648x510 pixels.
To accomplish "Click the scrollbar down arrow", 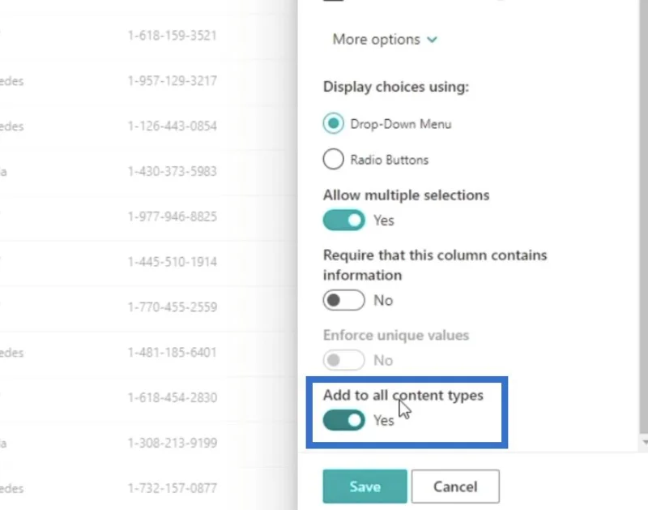I will 645,442.
